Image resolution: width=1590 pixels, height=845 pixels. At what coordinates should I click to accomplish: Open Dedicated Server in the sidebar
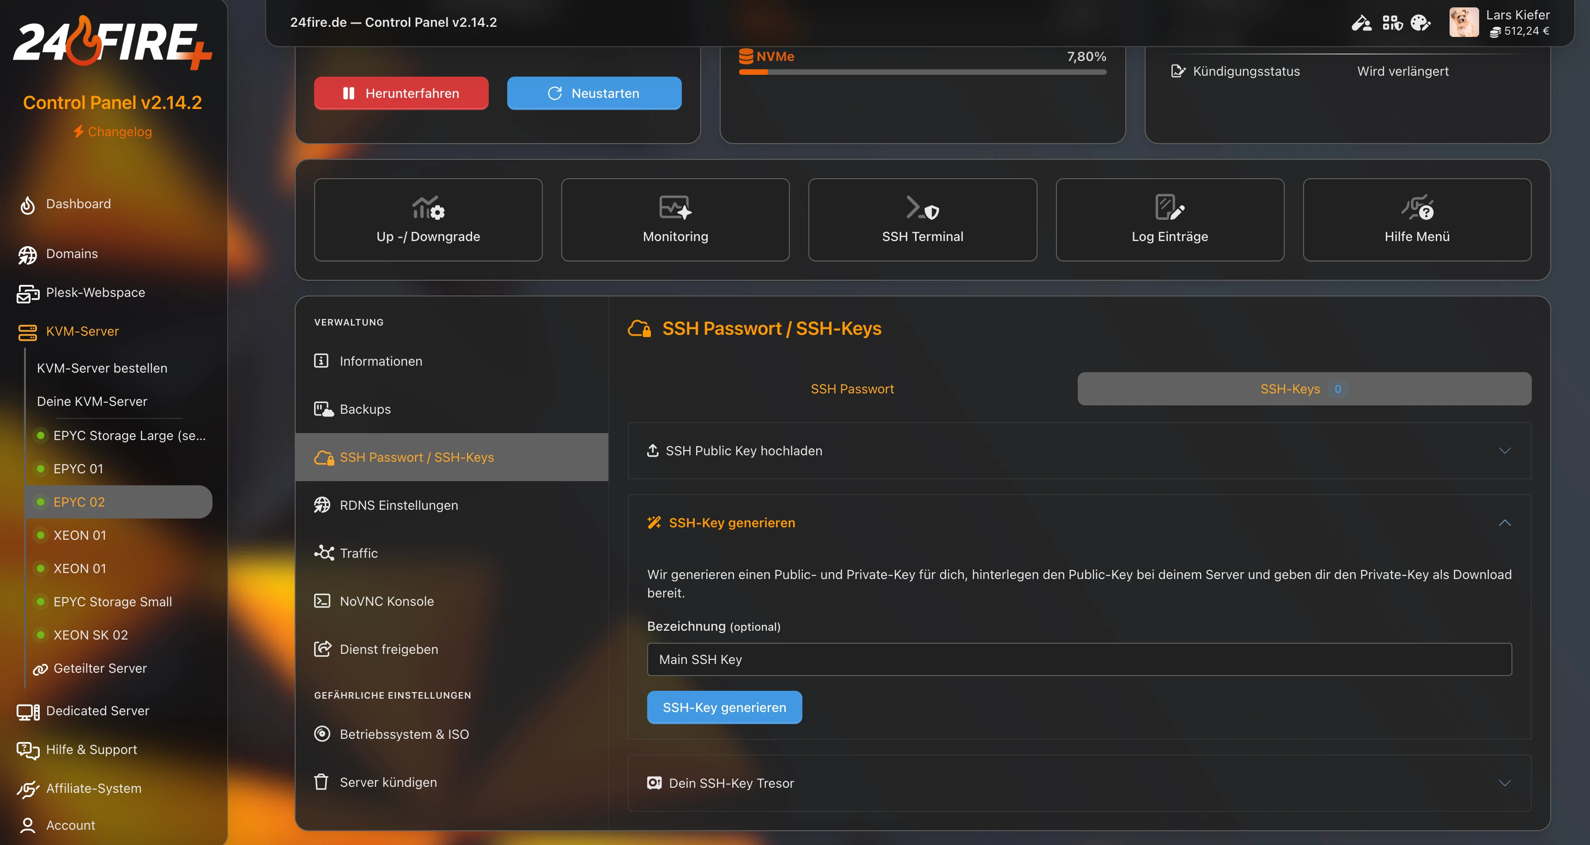(x=97, y=711)
